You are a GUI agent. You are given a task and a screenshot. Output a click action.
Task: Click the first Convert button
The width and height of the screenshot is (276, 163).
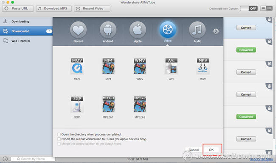[x=246, y=28]
